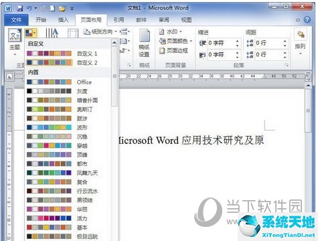Open the 主题 themes gallery button
The height and width of the screenshot is (241, 318).
15,42
